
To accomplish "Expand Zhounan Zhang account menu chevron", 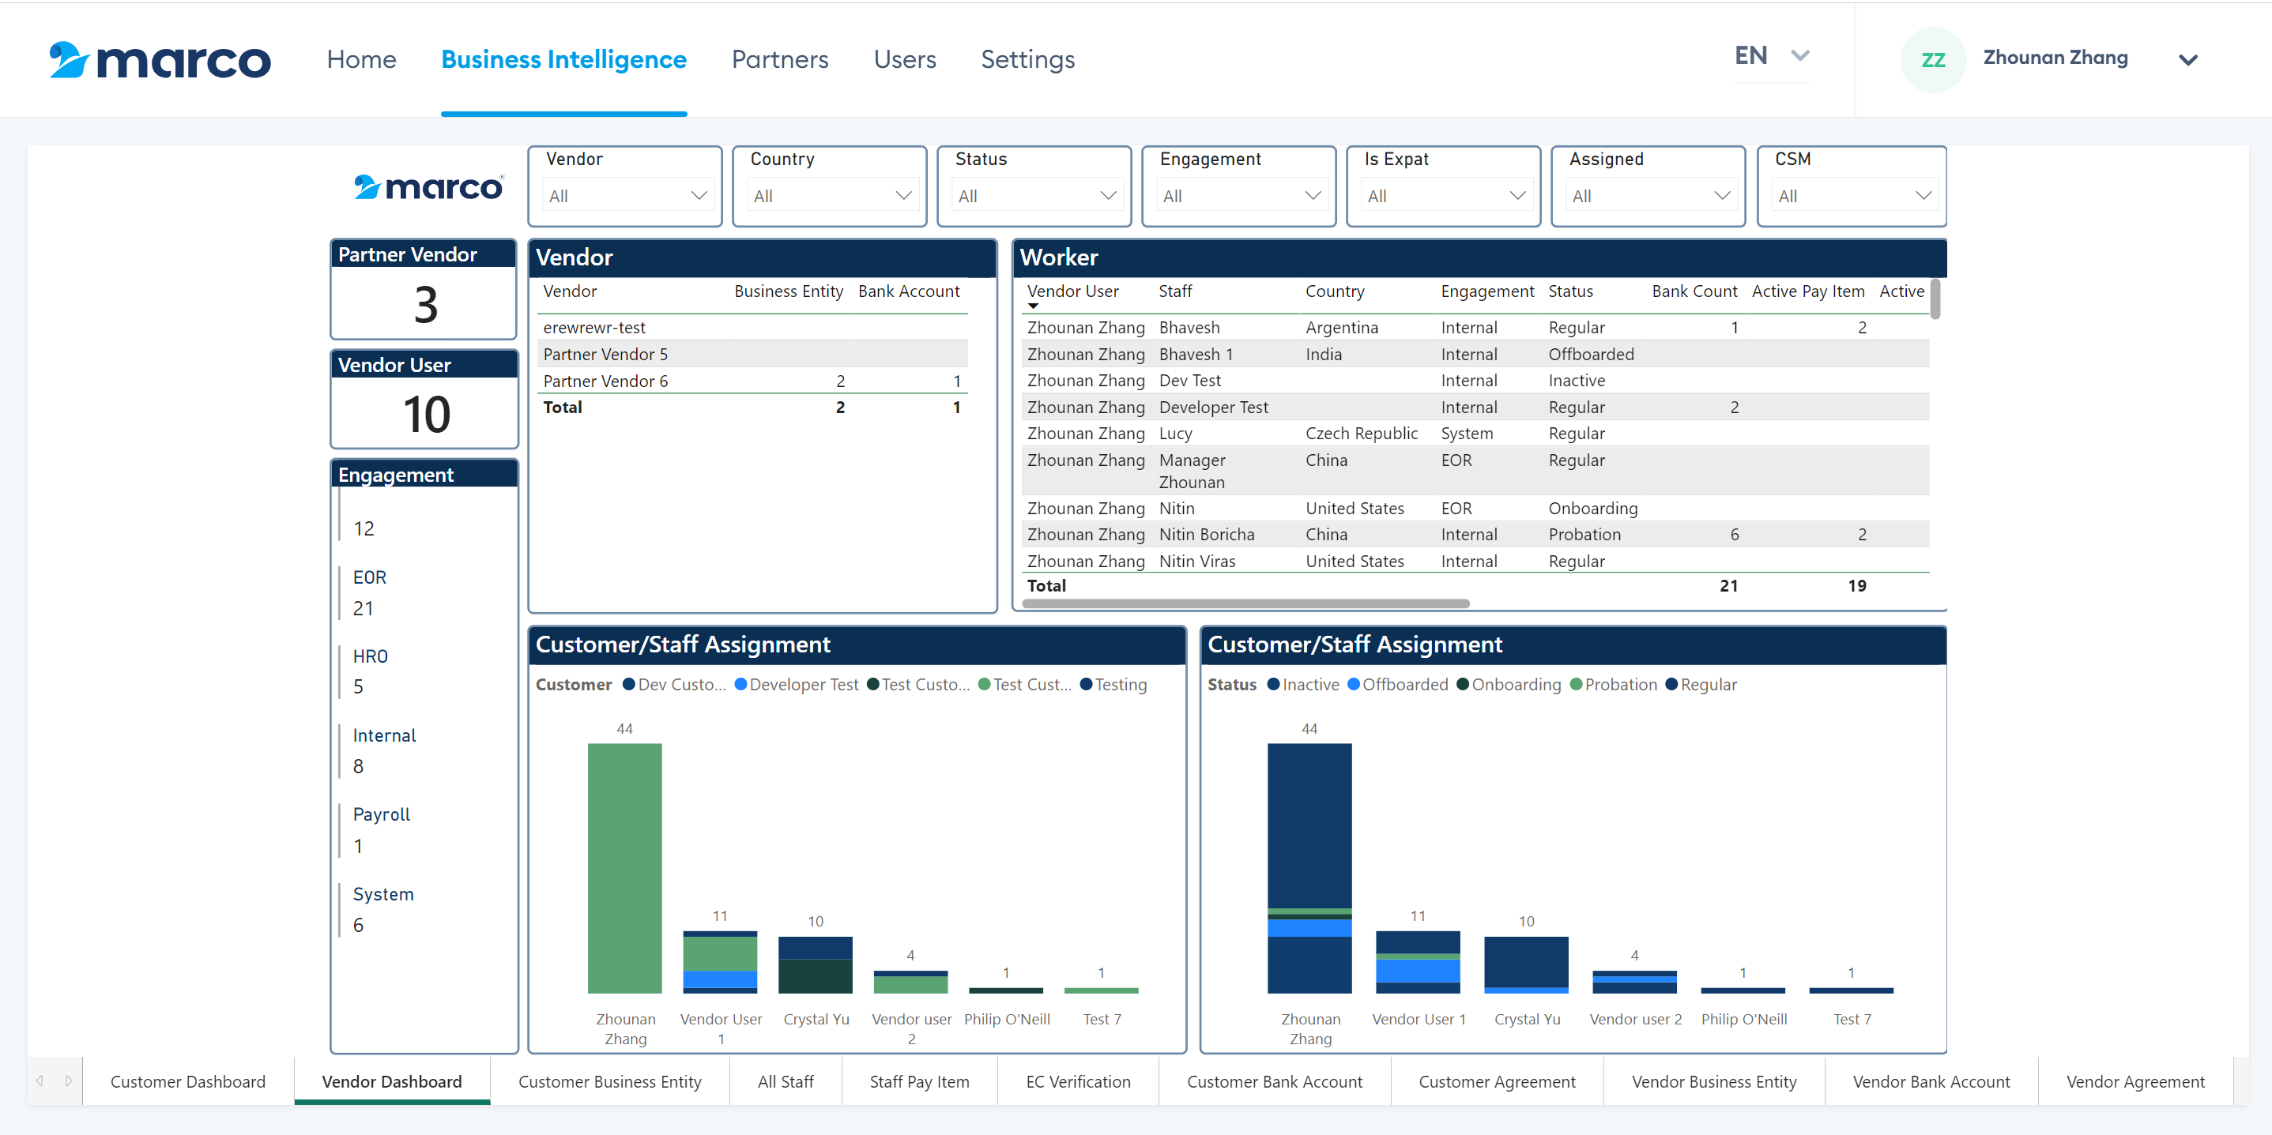I will point(2187,60).
